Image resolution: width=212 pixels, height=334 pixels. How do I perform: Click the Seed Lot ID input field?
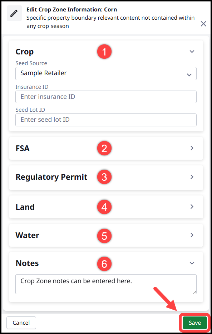[x=106, y=120]
